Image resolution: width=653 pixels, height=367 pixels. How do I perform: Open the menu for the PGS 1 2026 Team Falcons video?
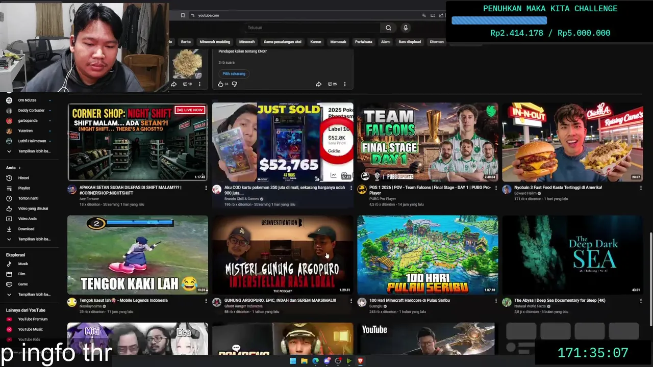coord(496,188)
